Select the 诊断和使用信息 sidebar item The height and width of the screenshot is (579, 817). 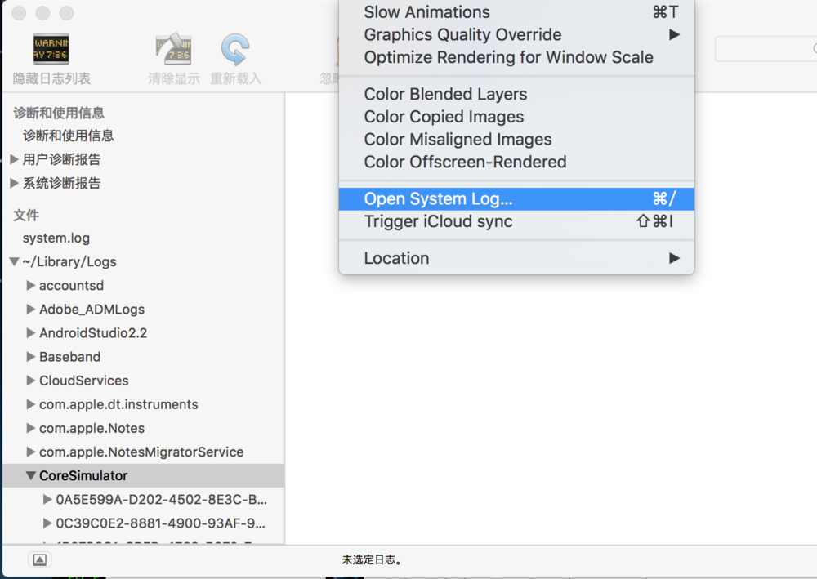click(68, 136)
